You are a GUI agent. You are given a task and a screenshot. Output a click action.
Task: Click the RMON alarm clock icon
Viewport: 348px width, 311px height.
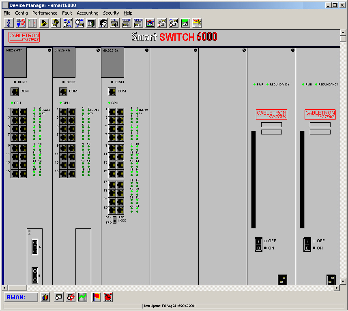(108, 297)
